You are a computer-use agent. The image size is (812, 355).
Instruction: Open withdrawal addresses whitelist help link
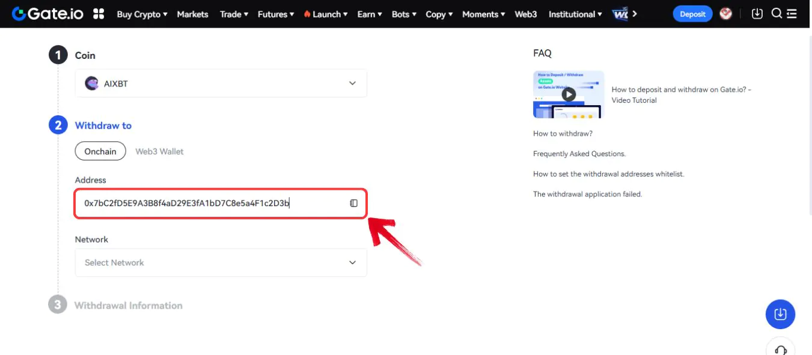point(609,174)
